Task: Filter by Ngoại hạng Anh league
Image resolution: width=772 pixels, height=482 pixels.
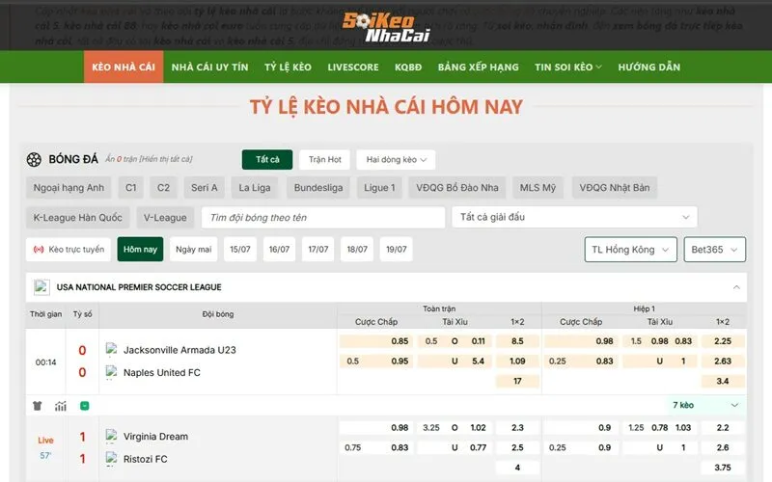Action: click(69, 188)
